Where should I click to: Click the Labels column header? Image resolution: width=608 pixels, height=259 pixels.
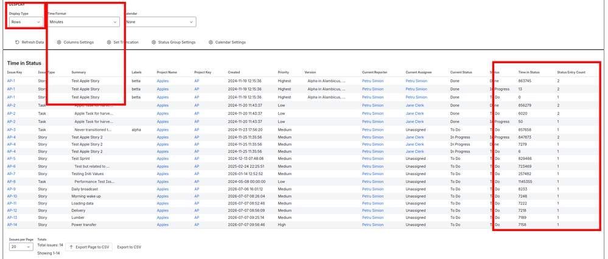pos(136,72)
